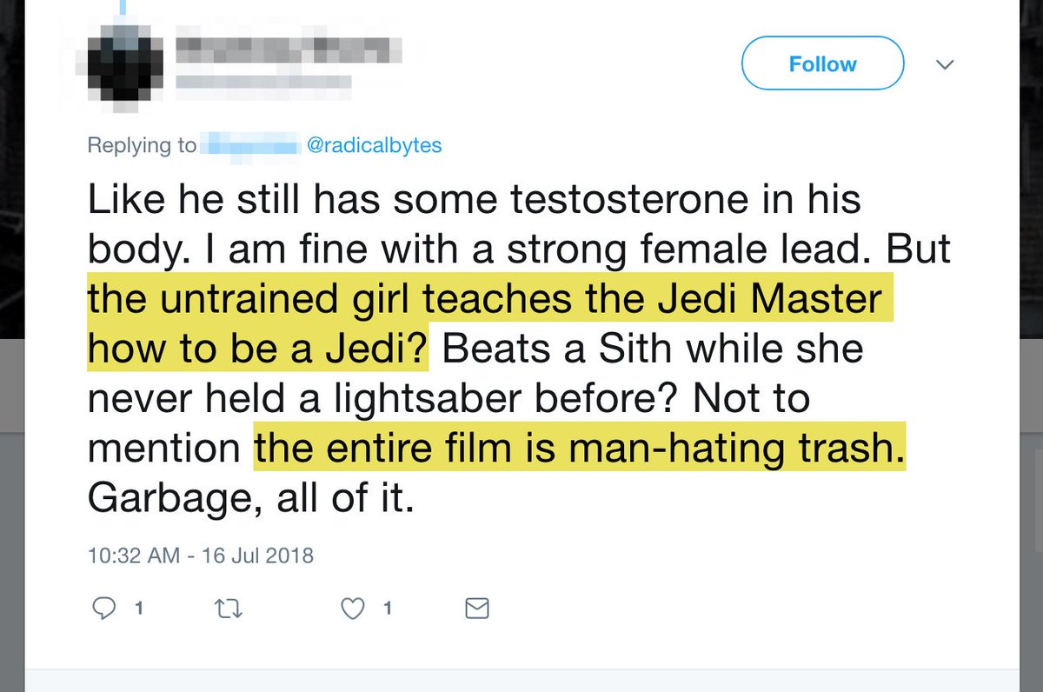Open the @radicalbytes profile link

tap(375, 145)
